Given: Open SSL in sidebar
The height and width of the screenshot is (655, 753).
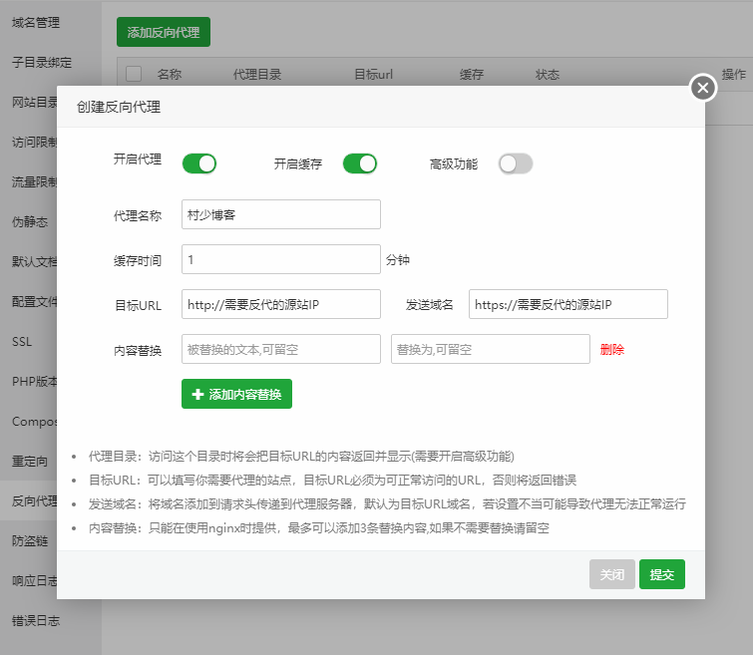Looking at the screenshot, I should click(22, 341).
